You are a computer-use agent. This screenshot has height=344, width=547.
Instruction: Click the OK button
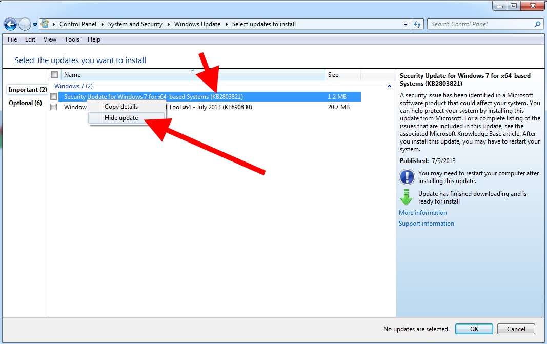pyautogui.click(x=474, y=329)
